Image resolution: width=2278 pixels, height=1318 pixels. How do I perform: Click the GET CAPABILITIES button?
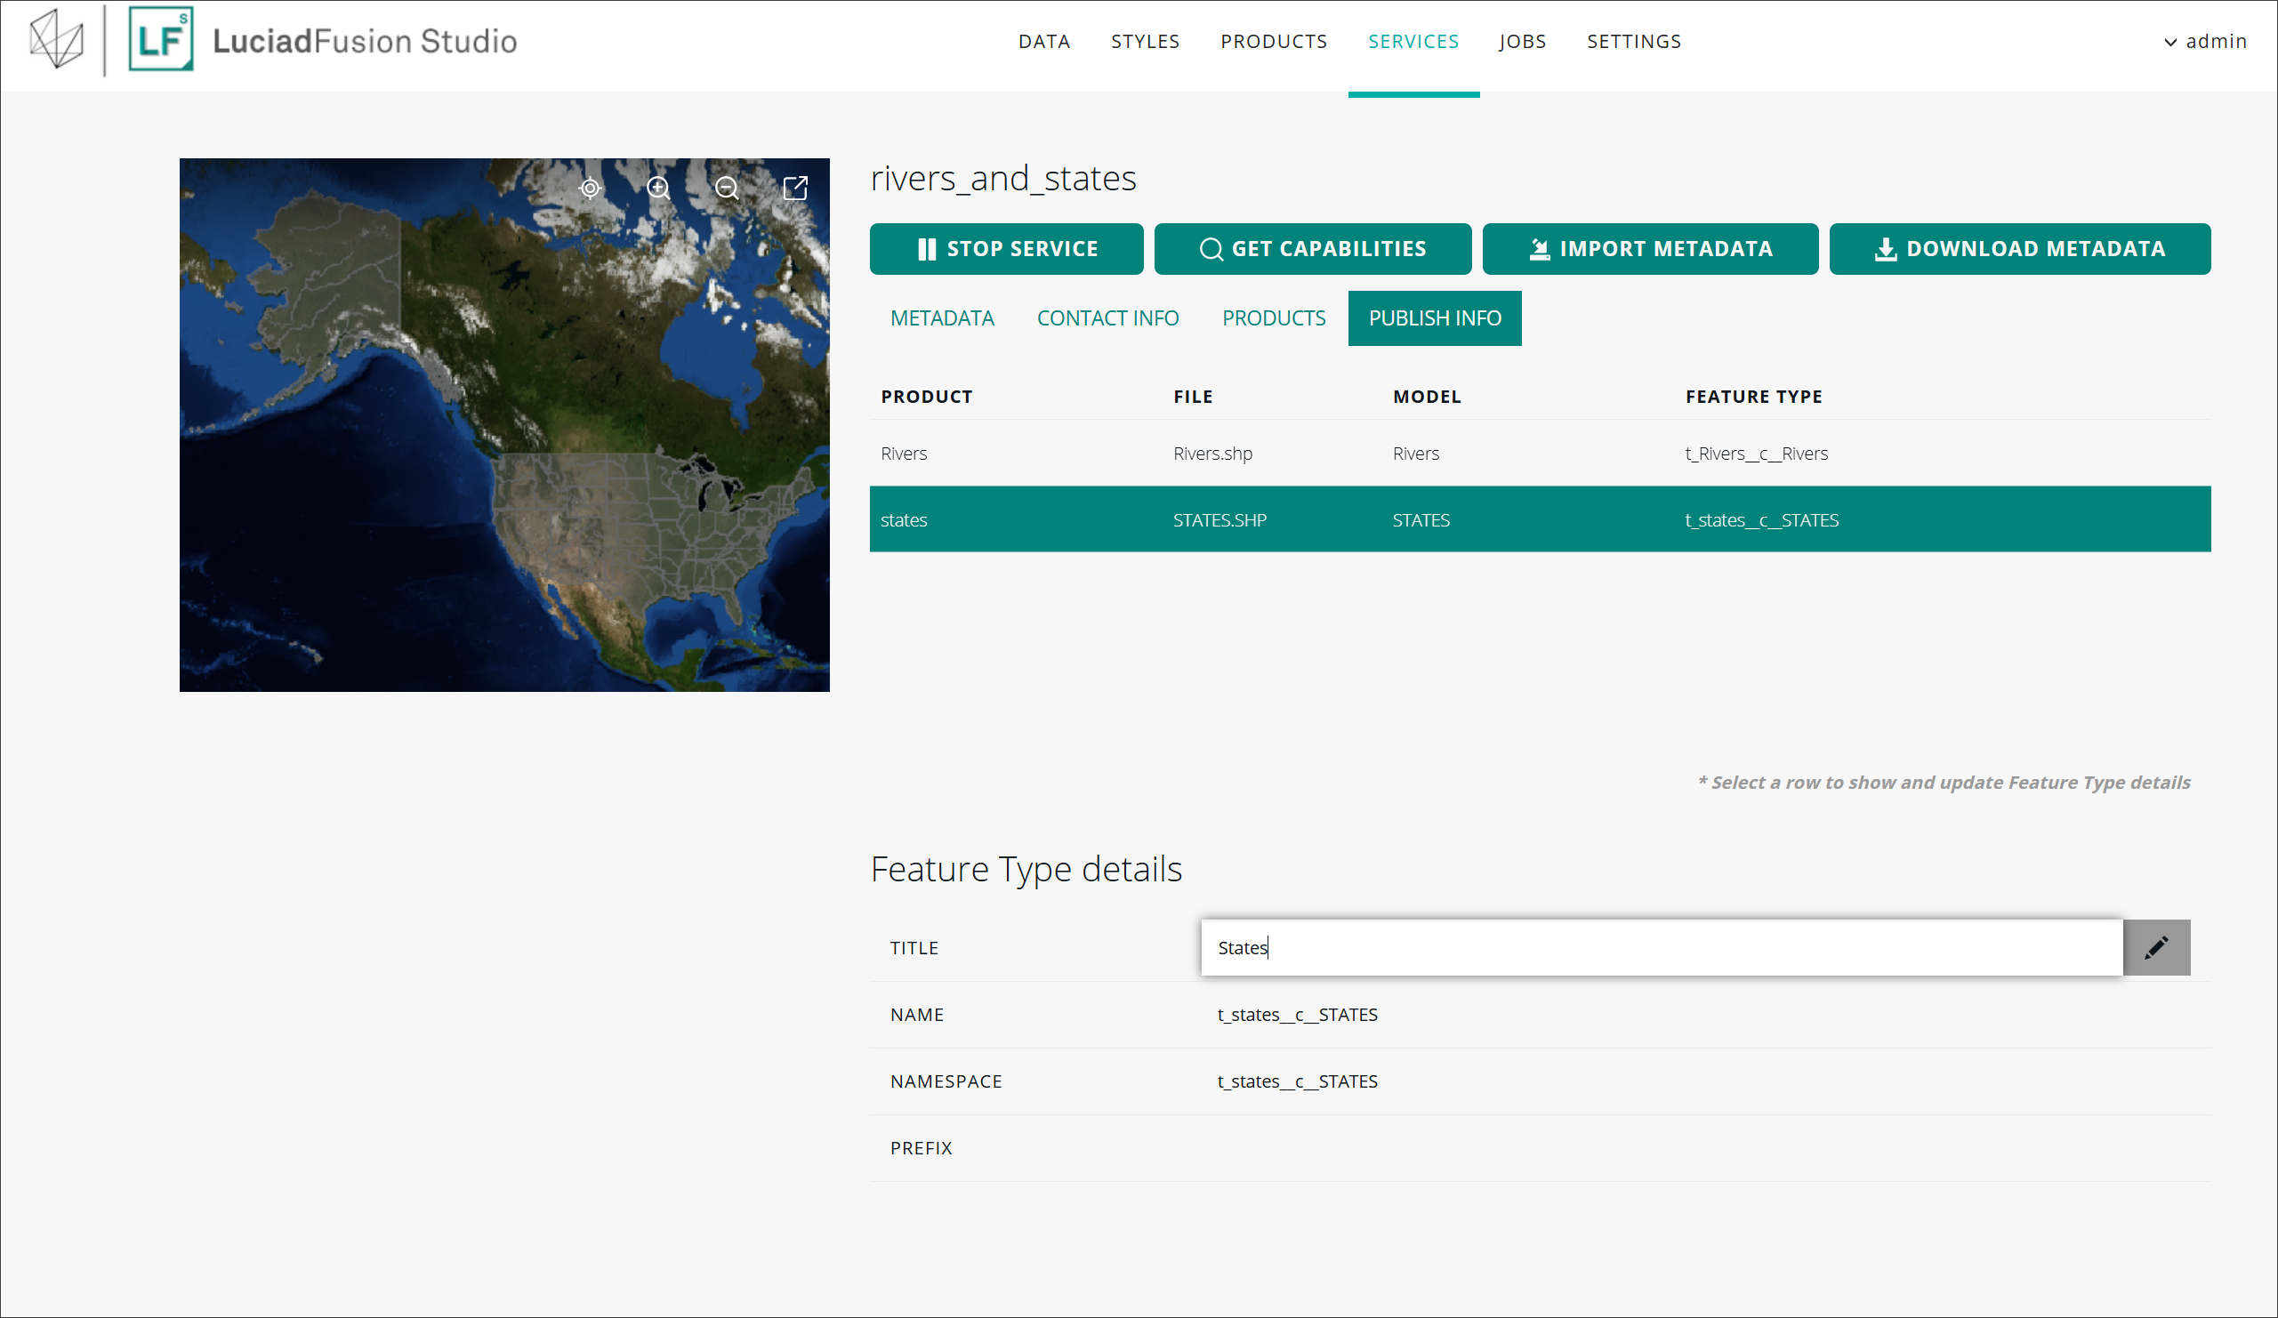pyautogui.click(x=1313, y=249)
